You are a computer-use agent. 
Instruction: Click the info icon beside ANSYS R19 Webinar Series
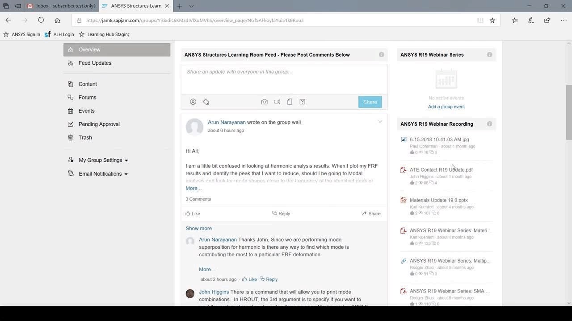point(490,54)
